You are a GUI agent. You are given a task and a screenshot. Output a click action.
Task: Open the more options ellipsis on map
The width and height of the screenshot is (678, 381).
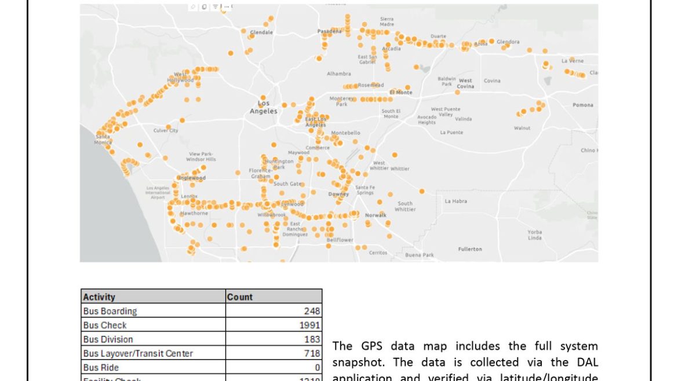226,6
